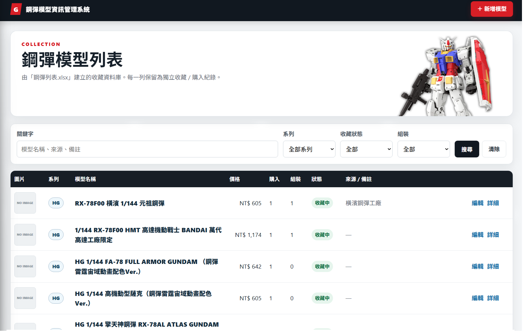
Task: Click the 搜尋 search button
Action: tap(467, 149)
